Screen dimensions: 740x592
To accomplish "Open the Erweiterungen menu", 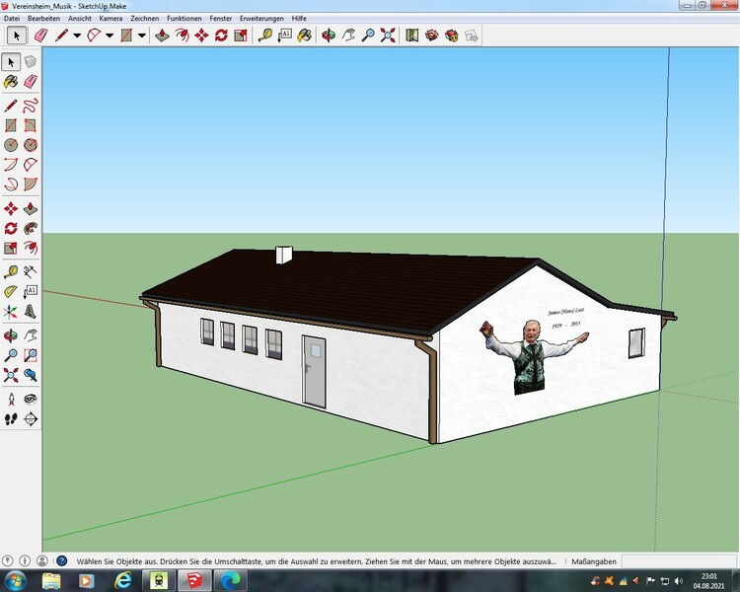I will tap(261, 19).
